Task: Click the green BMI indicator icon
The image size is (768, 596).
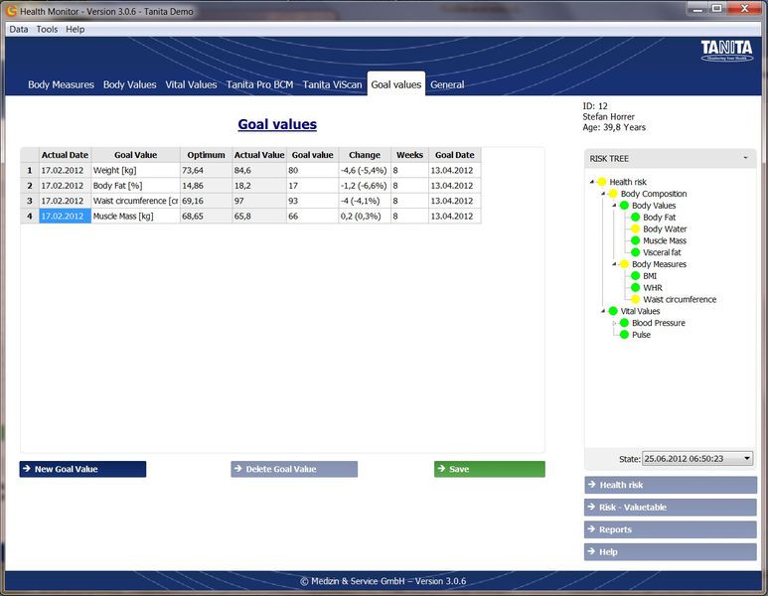Action: pos(635,276)
